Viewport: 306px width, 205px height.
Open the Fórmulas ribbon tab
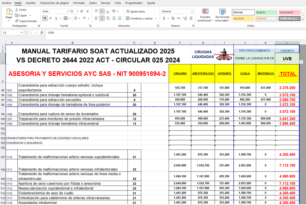click(79, 3)
